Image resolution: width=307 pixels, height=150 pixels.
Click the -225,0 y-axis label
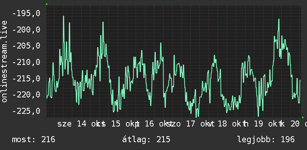[26, 111]
